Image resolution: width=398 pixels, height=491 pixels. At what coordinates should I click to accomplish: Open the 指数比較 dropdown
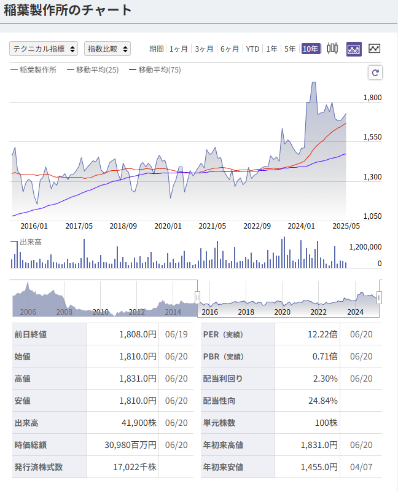click(x=107, y=49)
